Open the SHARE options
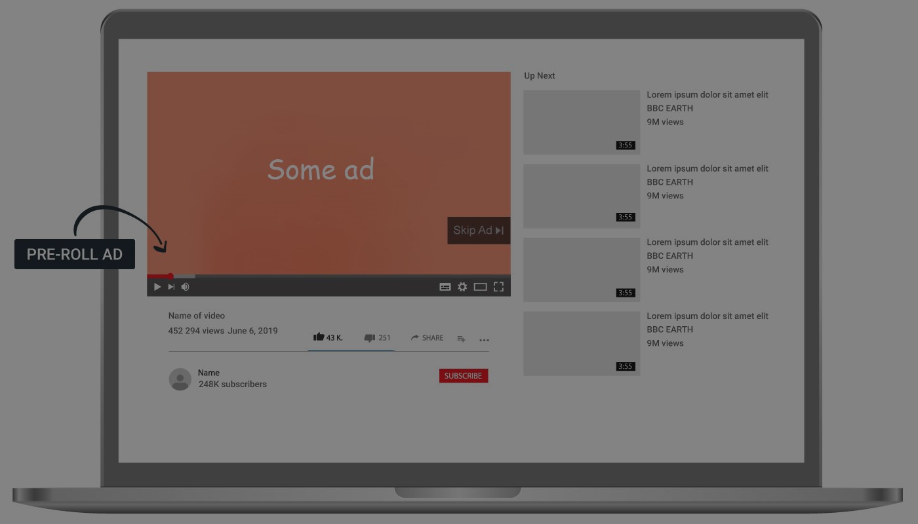 (426, 337)
